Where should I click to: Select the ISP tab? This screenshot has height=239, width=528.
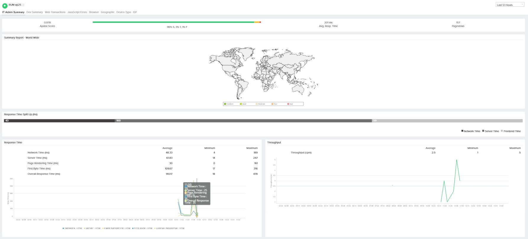click(135, 12)
